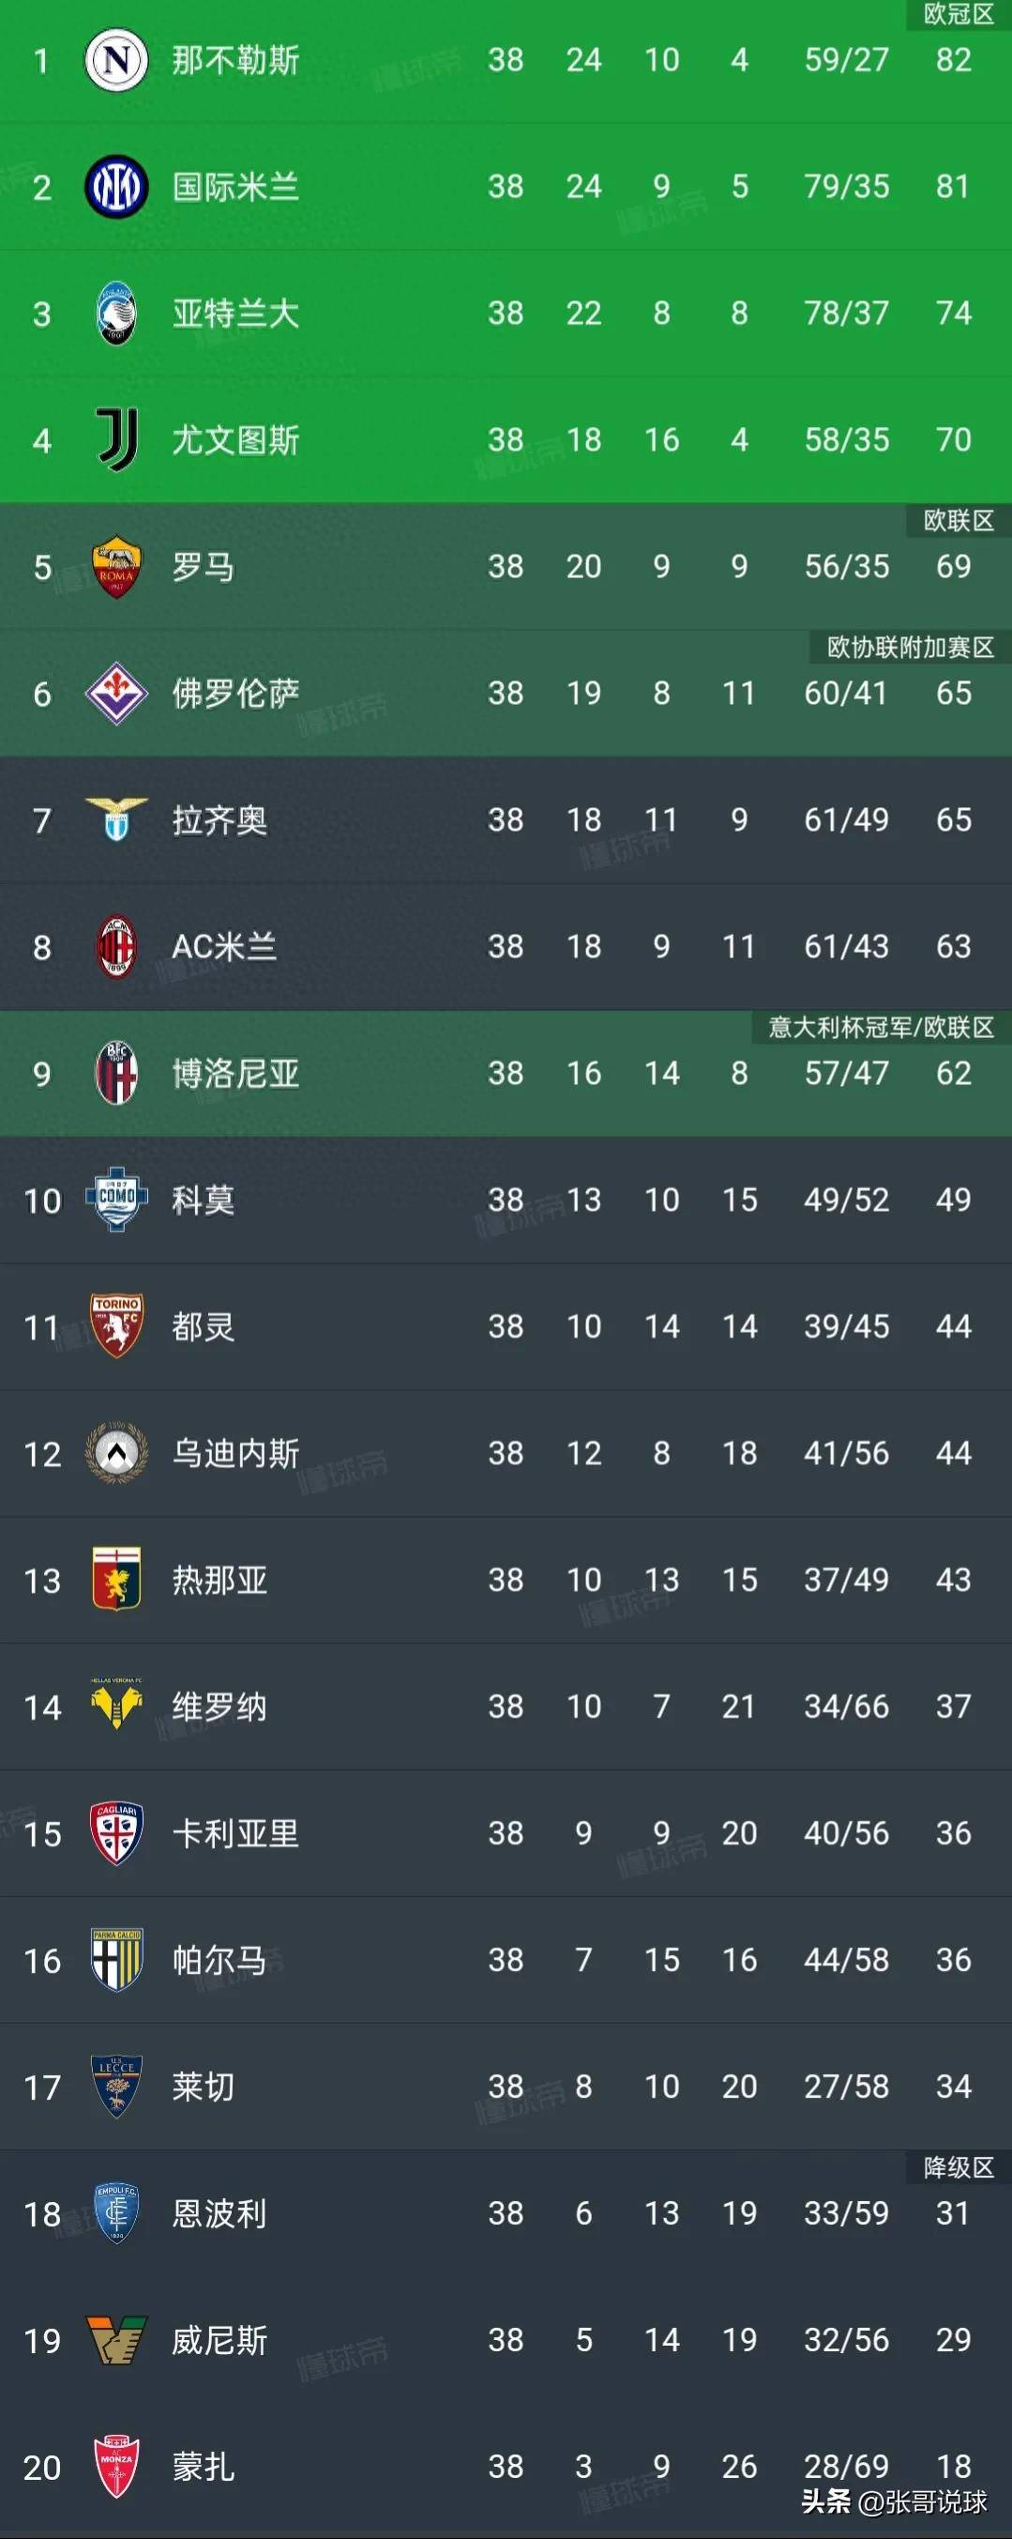Viewport: 1012px width, 2539px height.
Task: Open the 乌迪内斯 row at rank 12
Action: [506, 1453]
